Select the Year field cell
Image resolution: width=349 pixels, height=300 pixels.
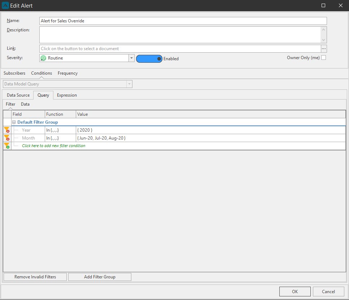28,130
